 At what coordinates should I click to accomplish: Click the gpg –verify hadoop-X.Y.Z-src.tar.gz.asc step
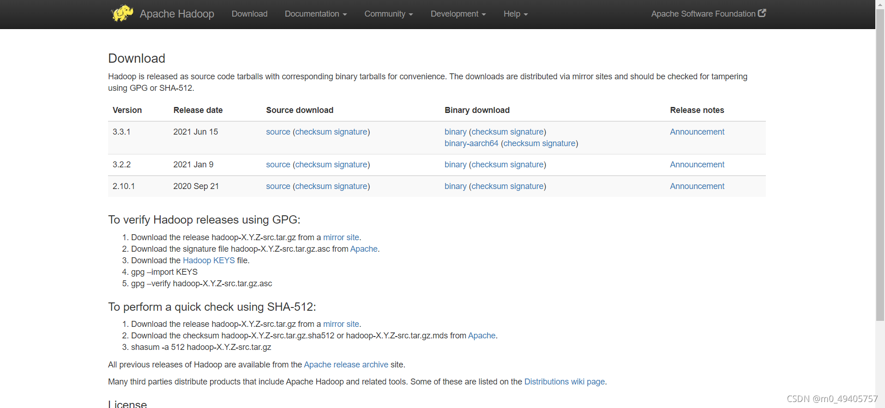coord(202,284)
